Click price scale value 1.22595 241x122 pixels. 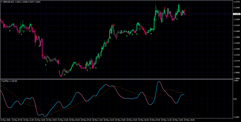coord(236,8)
